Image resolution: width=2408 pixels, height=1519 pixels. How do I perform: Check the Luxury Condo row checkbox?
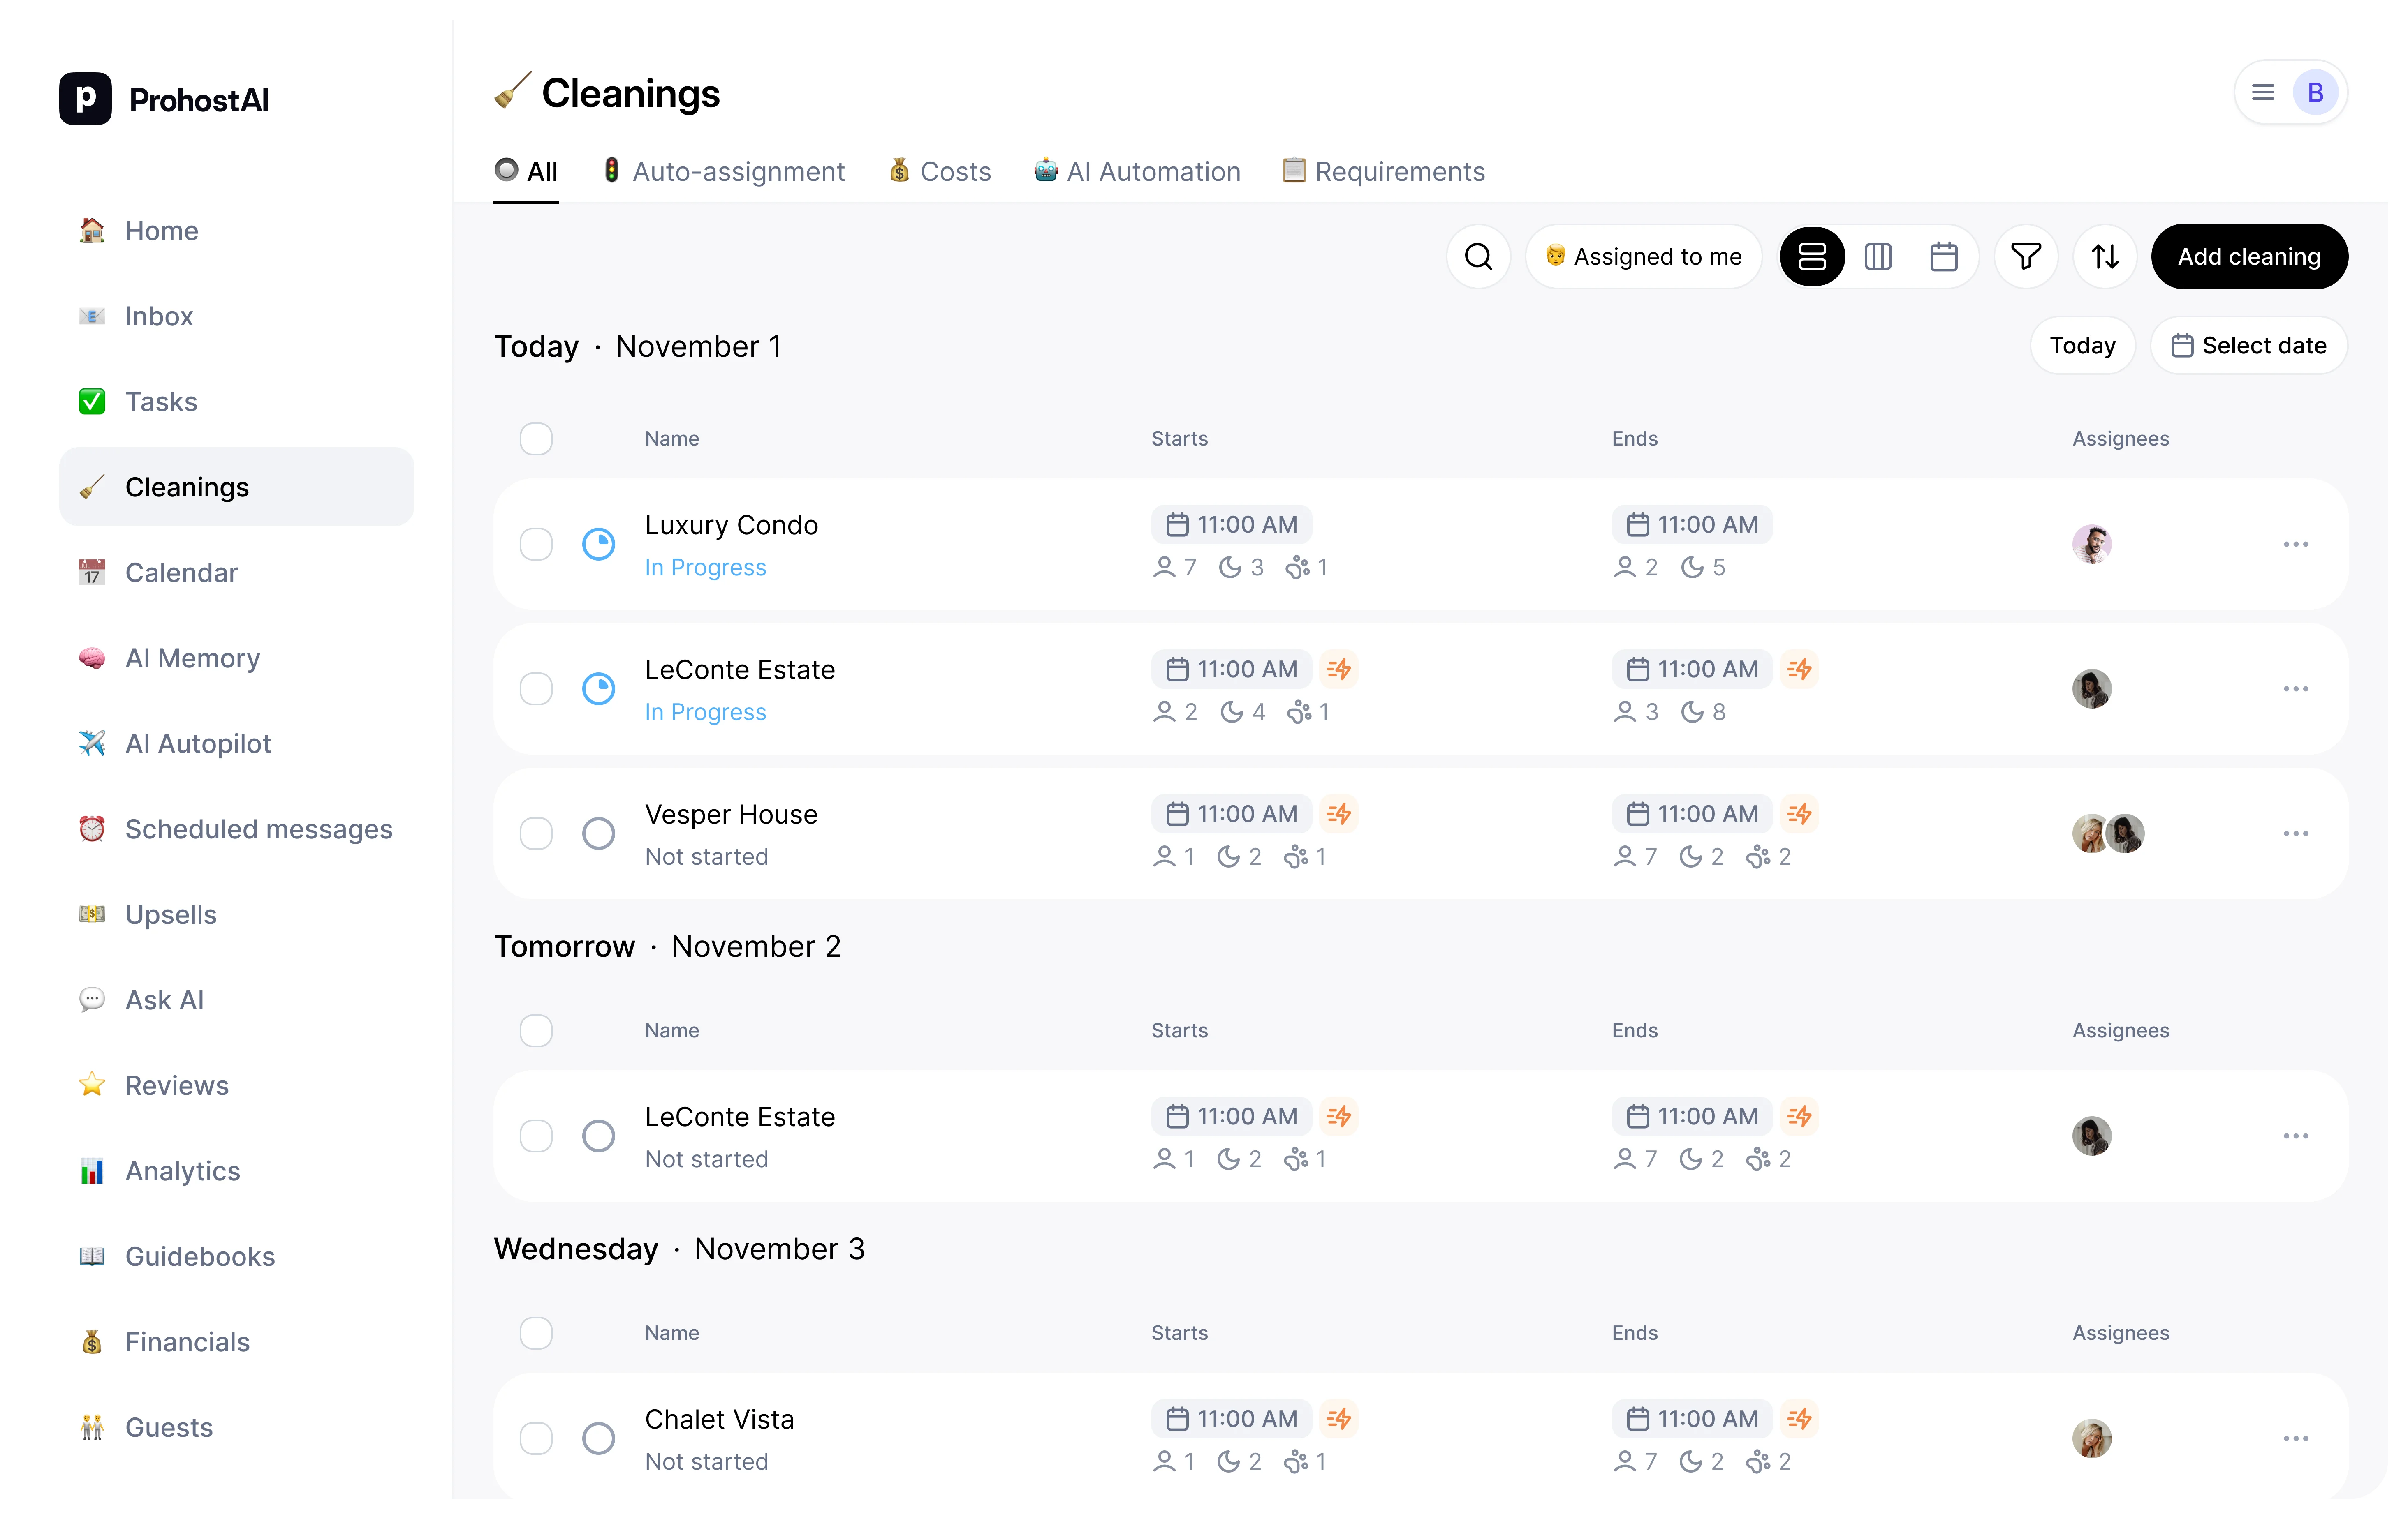[536, 545]
